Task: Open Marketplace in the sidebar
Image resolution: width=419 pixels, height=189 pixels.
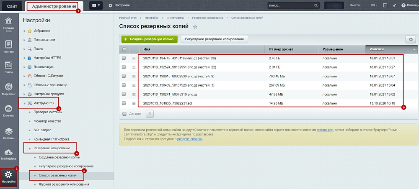Action: [x=8, y=155]
